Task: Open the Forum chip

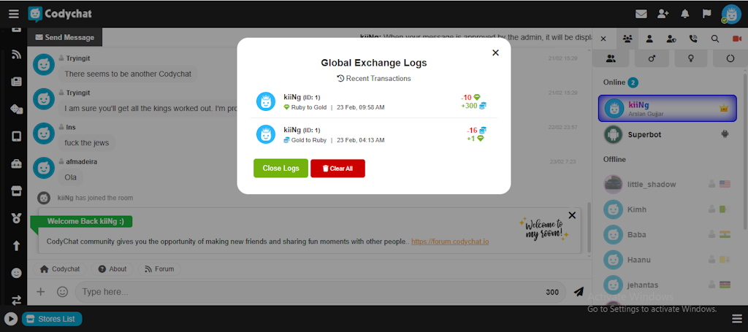Action: (x=159, y=269)
